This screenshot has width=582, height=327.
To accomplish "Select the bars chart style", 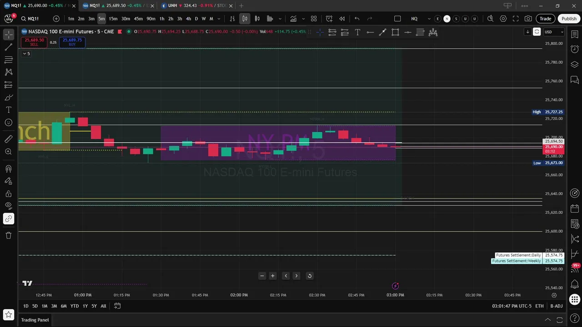I will point(232,19).
